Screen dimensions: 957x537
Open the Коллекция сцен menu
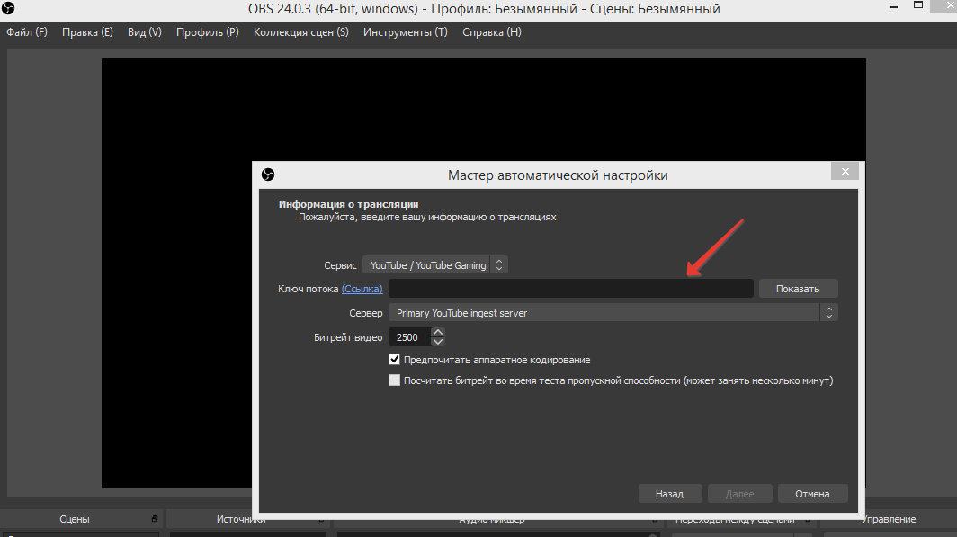[x=301, y=32]
